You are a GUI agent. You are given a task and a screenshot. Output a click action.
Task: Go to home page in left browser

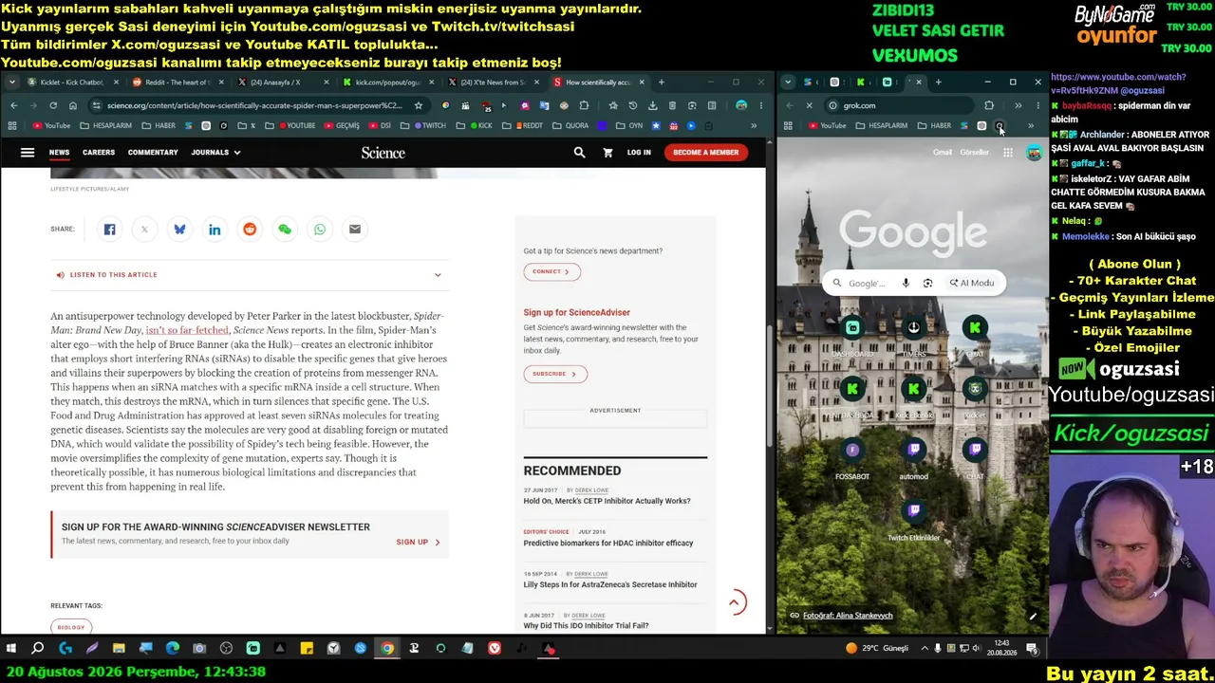73,105
